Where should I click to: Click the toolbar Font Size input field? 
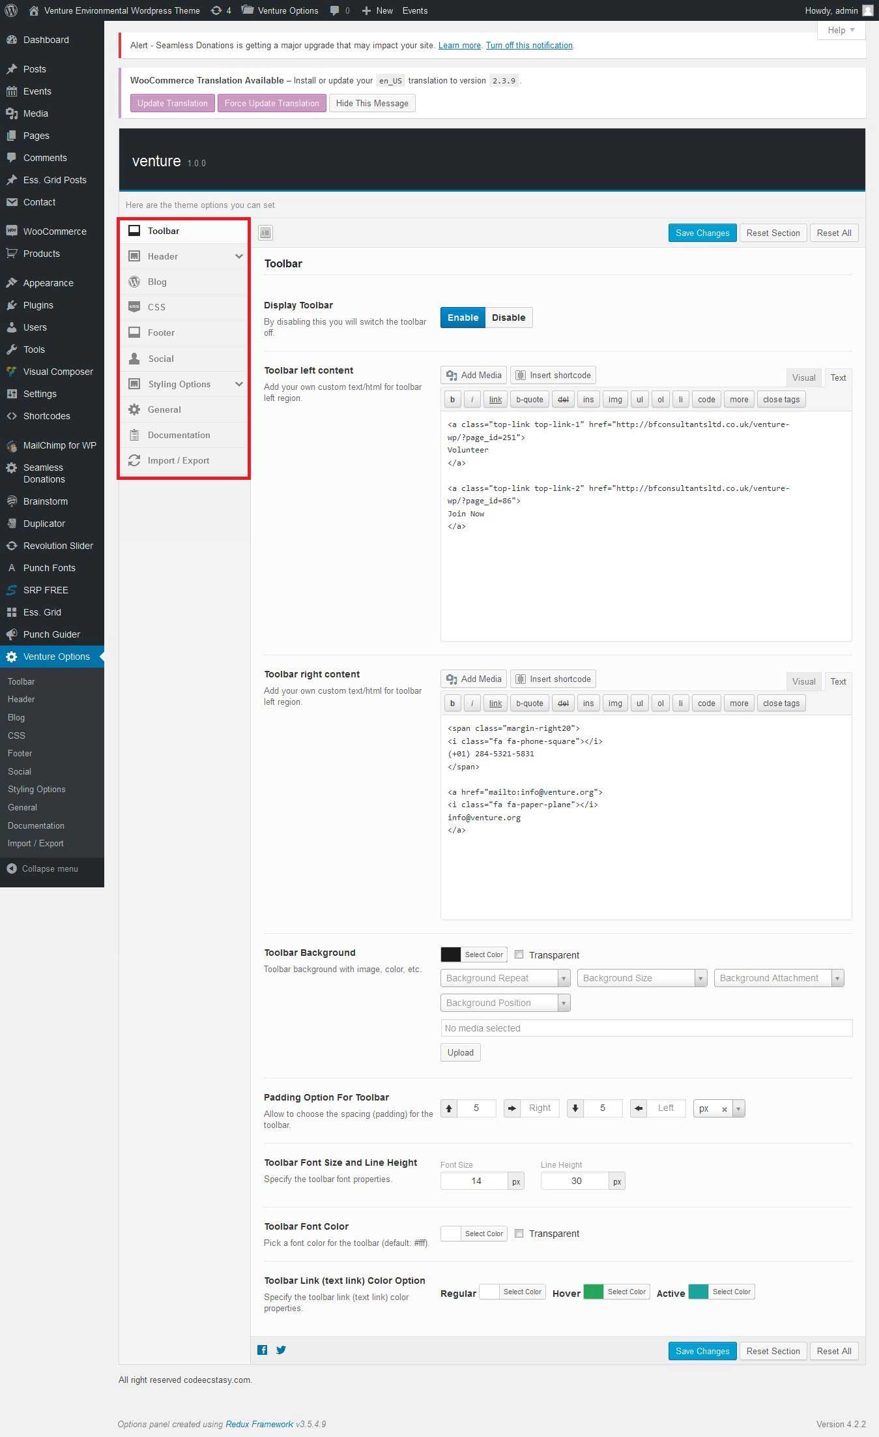coord(476,1181)
